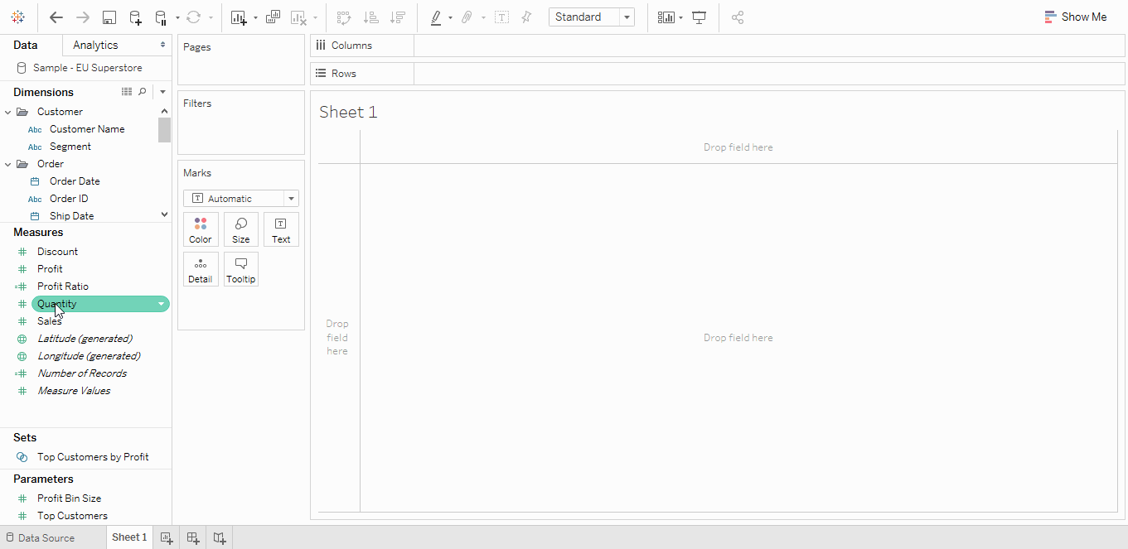Open the Data Source tab
The width and height of the screenshot is (1128, 549).
(x=40, y=537)
